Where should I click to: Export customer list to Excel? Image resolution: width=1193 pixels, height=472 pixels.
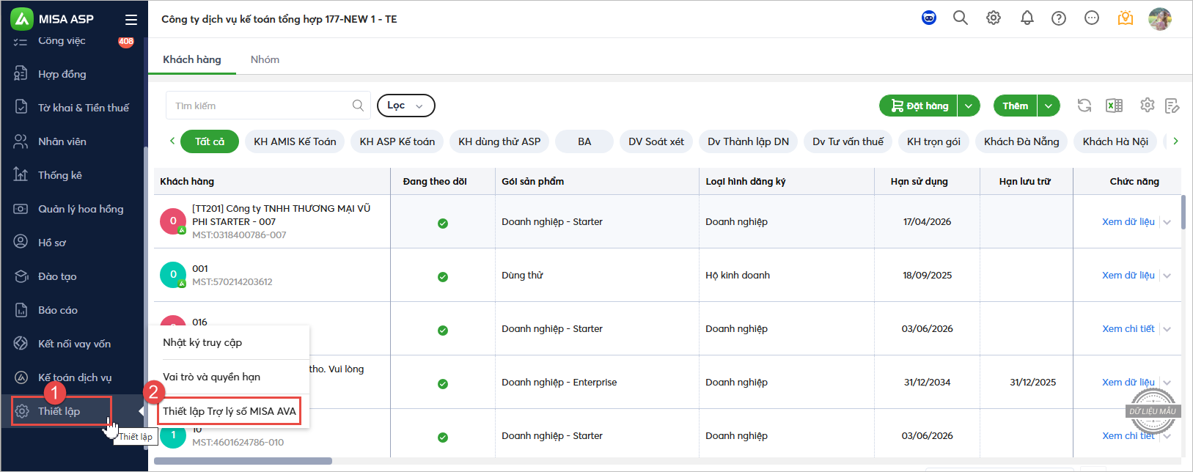coord(1114,106)
